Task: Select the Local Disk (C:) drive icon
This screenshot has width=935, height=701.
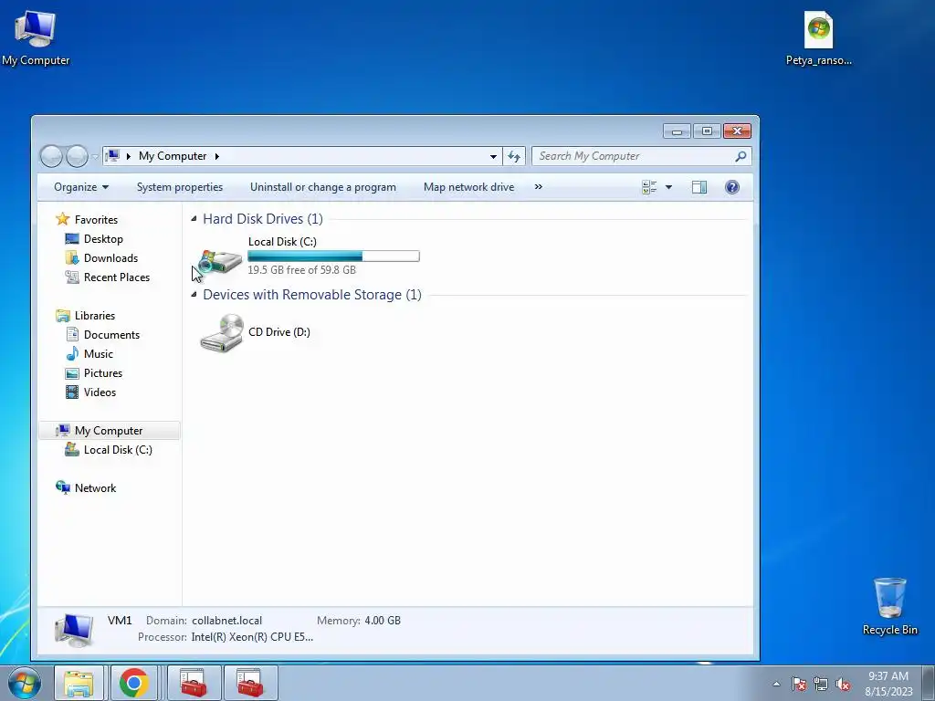Action: coord(220,260)
